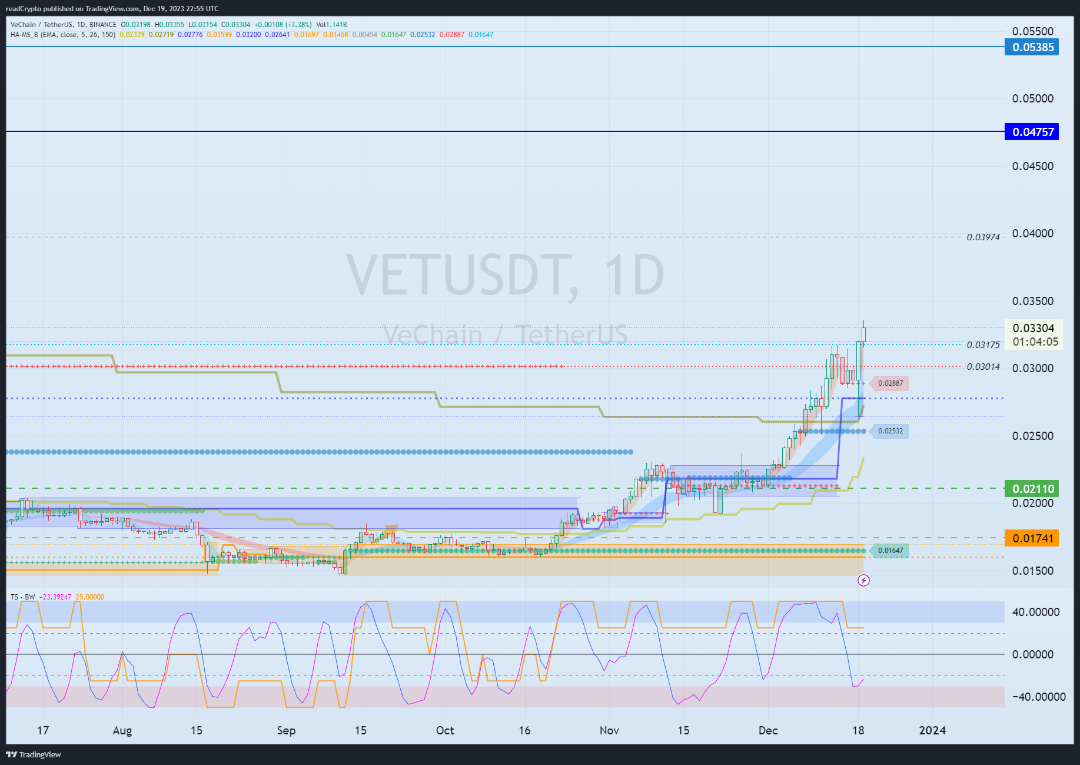Image resolution: width=1080 pixels, height=765 pixels.
Task: Click the -40.00000 oscillator axis label
Action: point(1039,697)
